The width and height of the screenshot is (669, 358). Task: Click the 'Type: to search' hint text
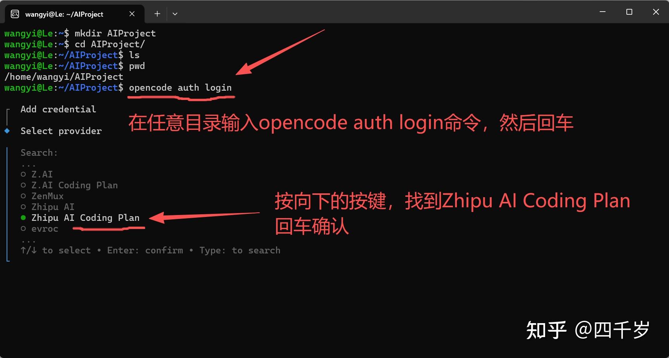[x=240, y=250]
